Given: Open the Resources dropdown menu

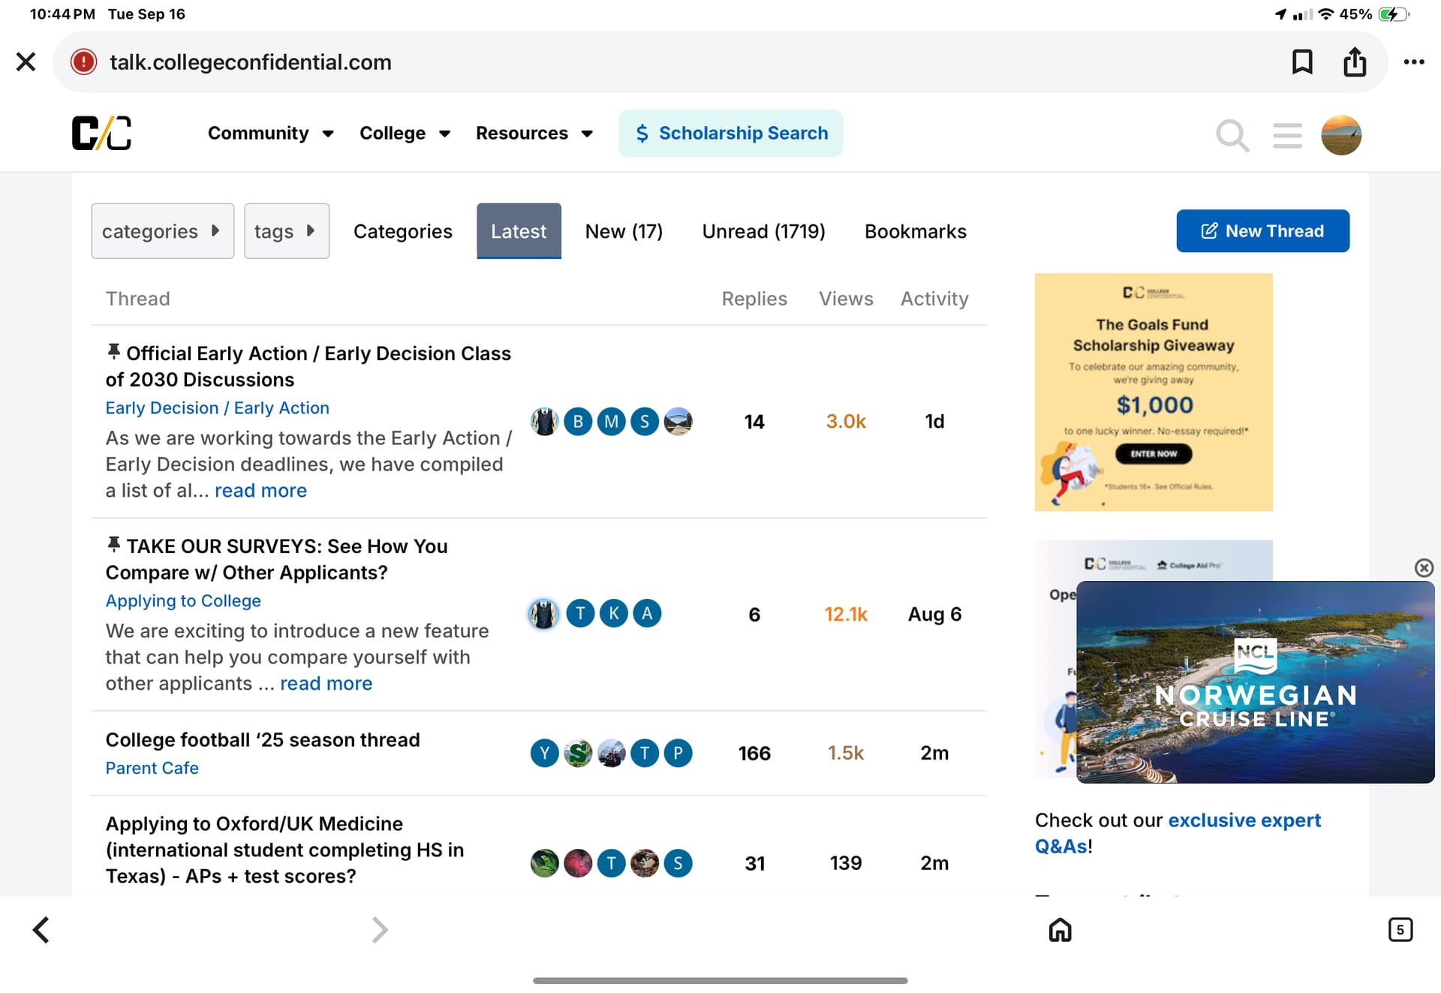Looking at the screenshot, I should 534,133.
